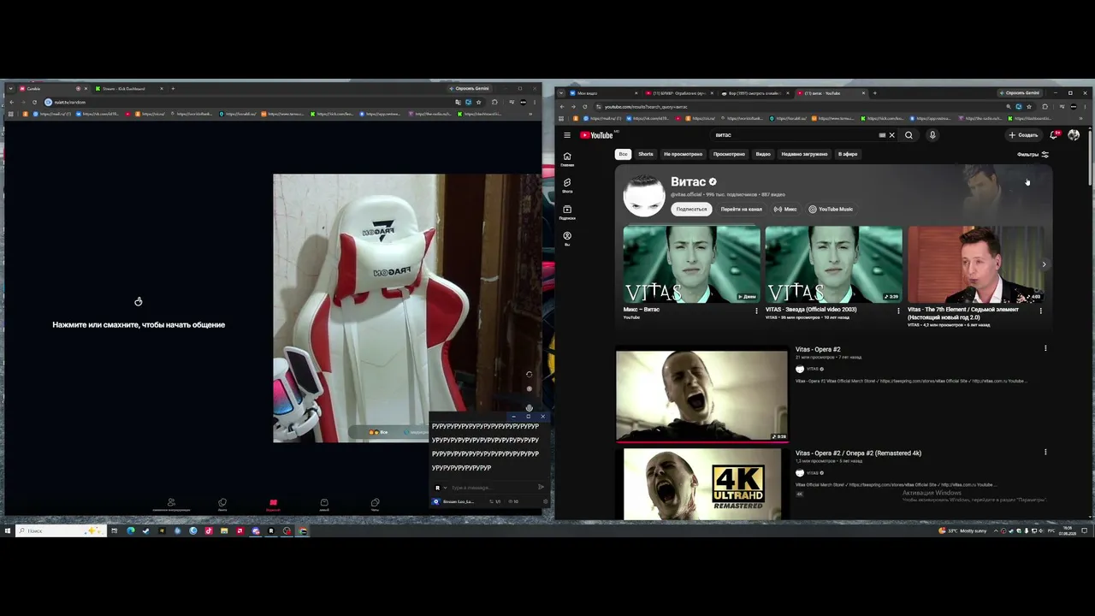Click the 'Type a message' chat field
This screenshot has height=616, width=1095.
tap(492, 488)
